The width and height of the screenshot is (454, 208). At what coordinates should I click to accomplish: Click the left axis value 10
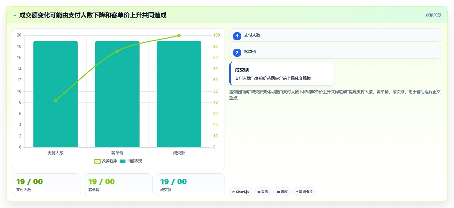(x=19, y=91)
